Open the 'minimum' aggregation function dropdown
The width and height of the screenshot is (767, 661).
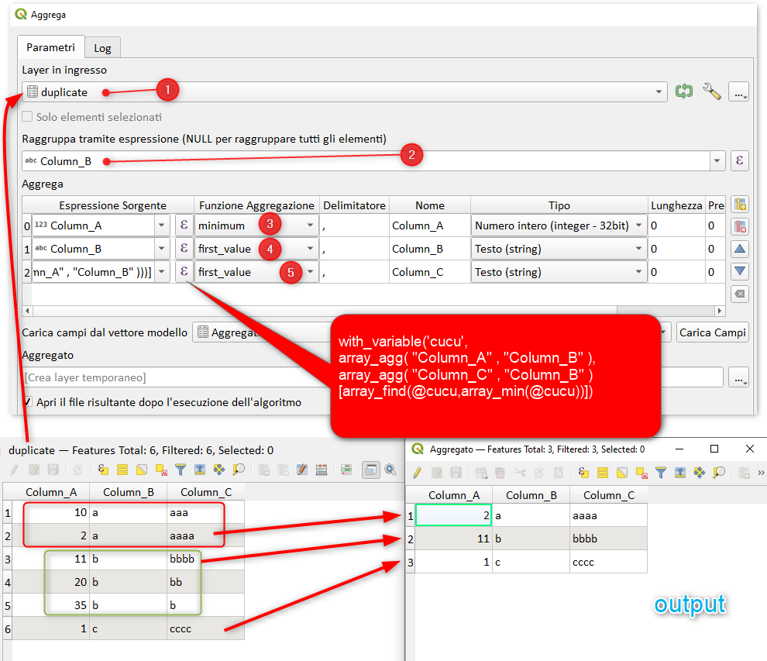(310, 225)
